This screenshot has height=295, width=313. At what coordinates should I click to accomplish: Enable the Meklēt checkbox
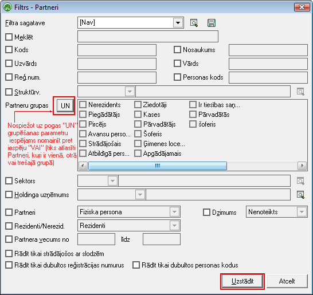pyautogui.click(x=9, y=37)
